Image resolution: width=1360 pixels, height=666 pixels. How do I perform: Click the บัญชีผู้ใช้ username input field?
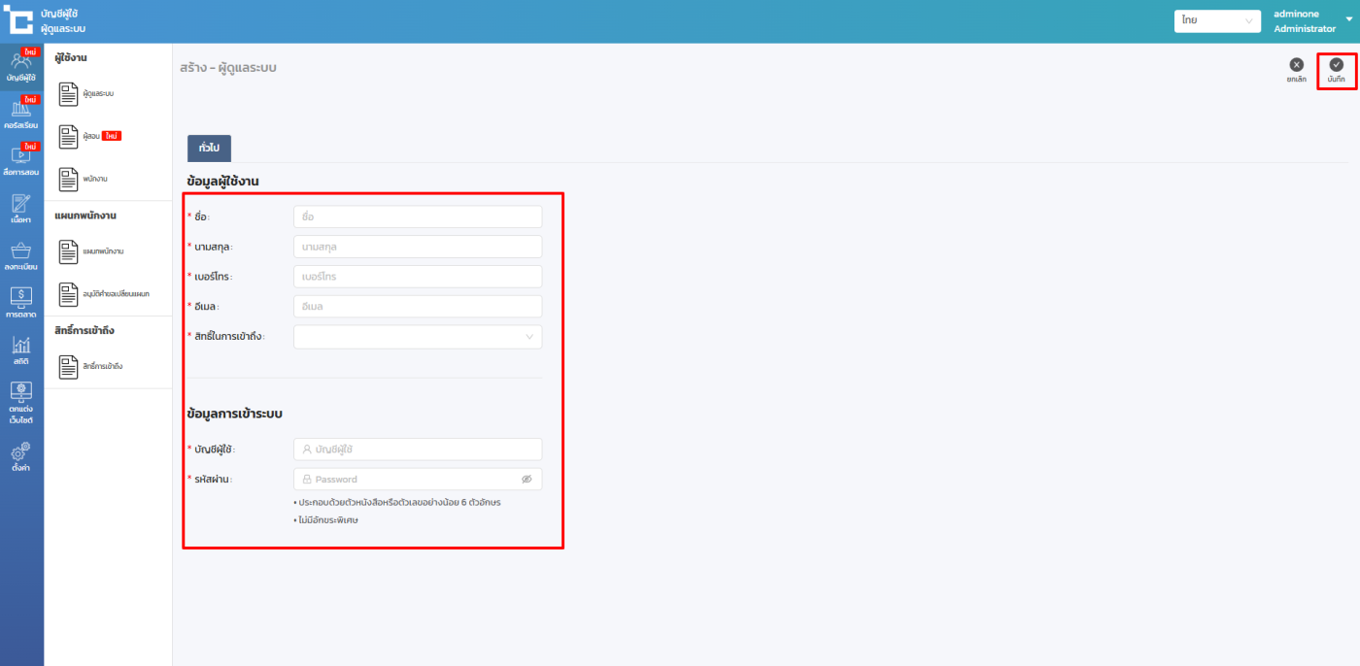coord(418,450)
